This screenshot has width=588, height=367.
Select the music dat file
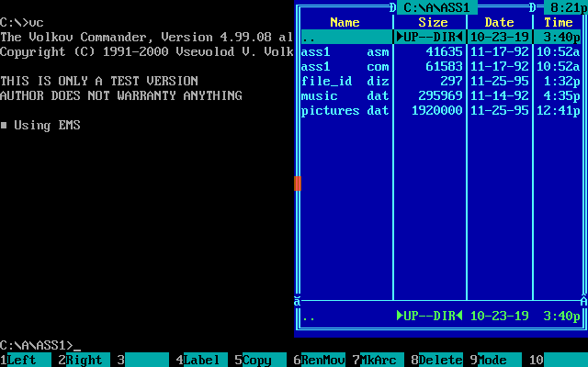tap(441, 95)
